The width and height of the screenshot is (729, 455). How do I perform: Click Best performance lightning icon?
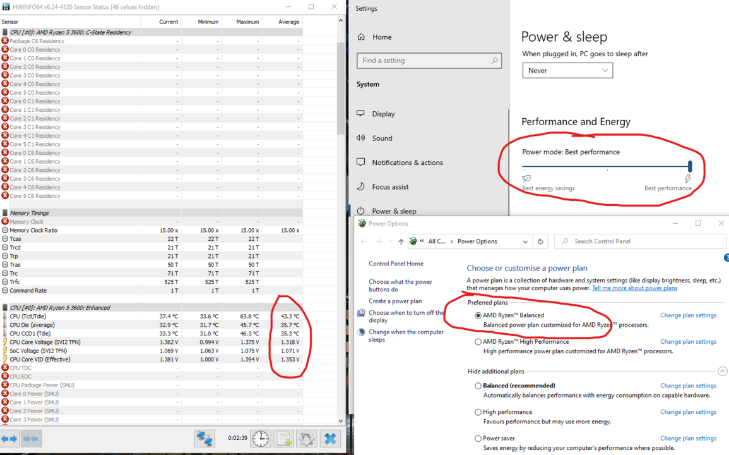(687, 178)
